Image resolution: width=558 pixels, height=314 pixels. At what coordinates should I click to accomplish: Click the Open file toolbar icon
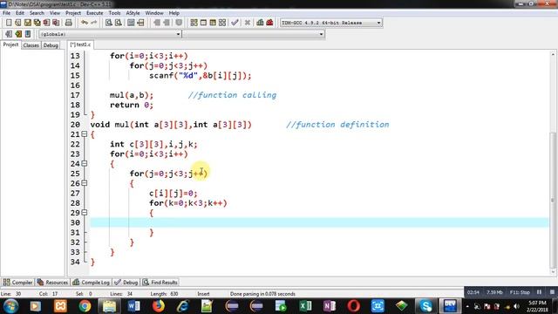tap(17, 23)
